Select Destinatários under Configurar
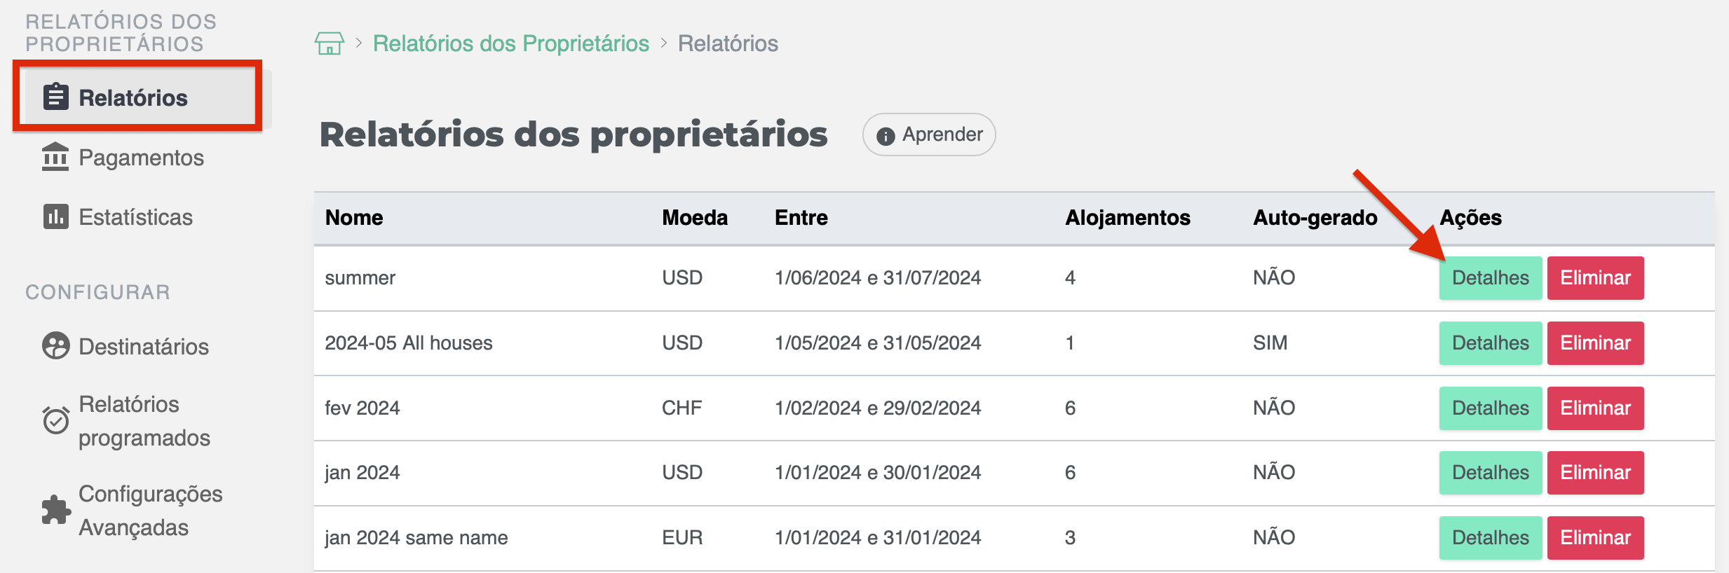Image resolution: width=1729 pixels, height=573 pixels. pos(143,345)
